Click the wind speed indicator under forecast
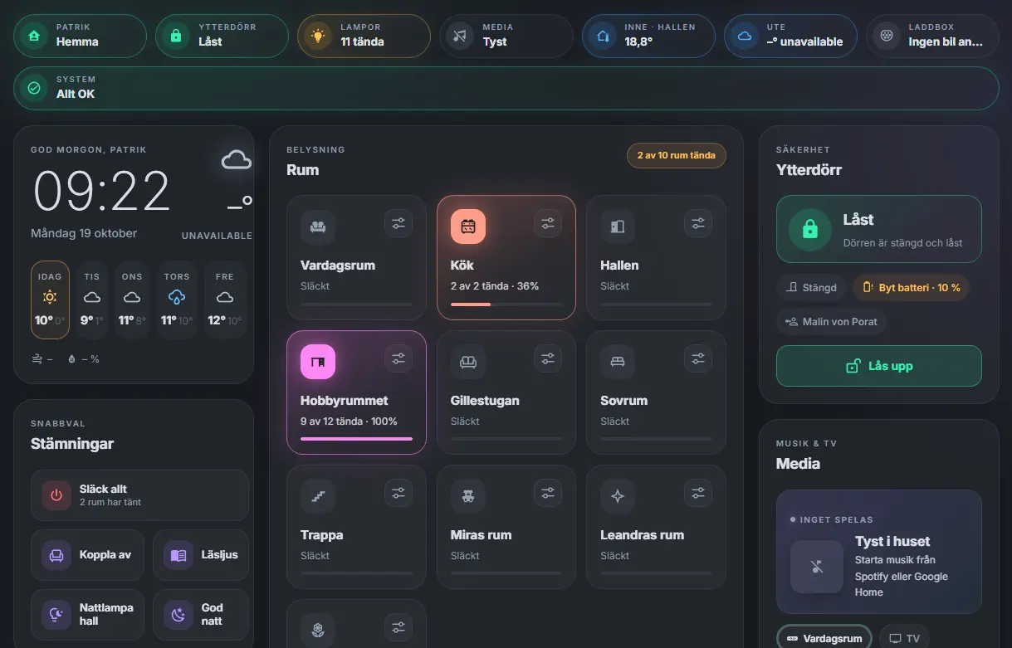The height and width of the screenshot is (648, 1012). coord(42,359)
